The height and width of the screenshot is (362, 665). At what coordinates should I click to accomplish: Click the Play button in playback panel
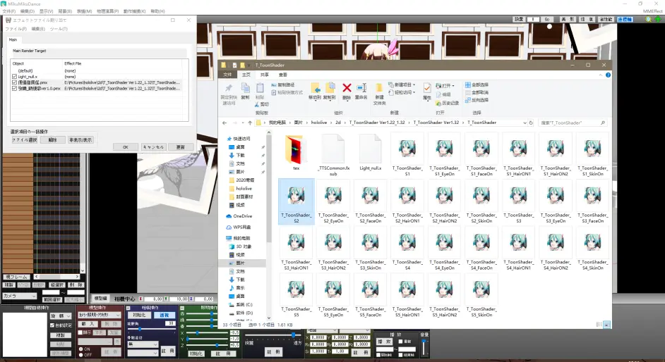click(385, 342)
